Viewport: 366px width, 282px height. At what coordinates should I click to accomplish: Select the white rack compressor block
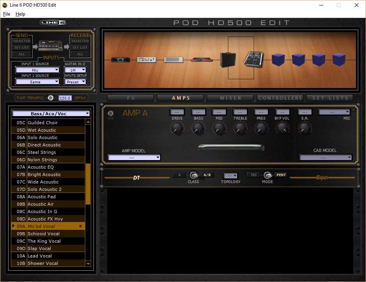146,60
